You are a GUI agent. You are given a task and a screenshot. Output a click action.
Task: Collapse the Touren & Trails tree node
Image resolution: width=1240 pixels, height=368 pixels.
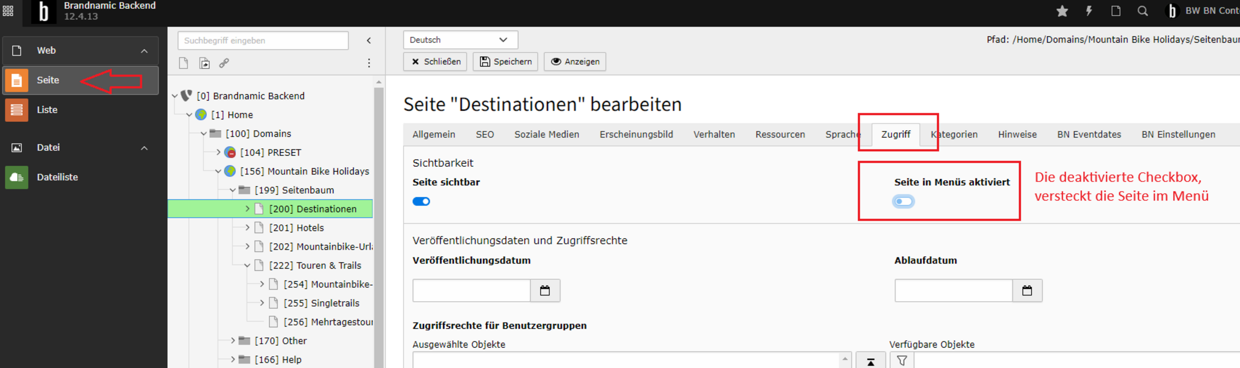pyautogui.click(x=248, y=265)
